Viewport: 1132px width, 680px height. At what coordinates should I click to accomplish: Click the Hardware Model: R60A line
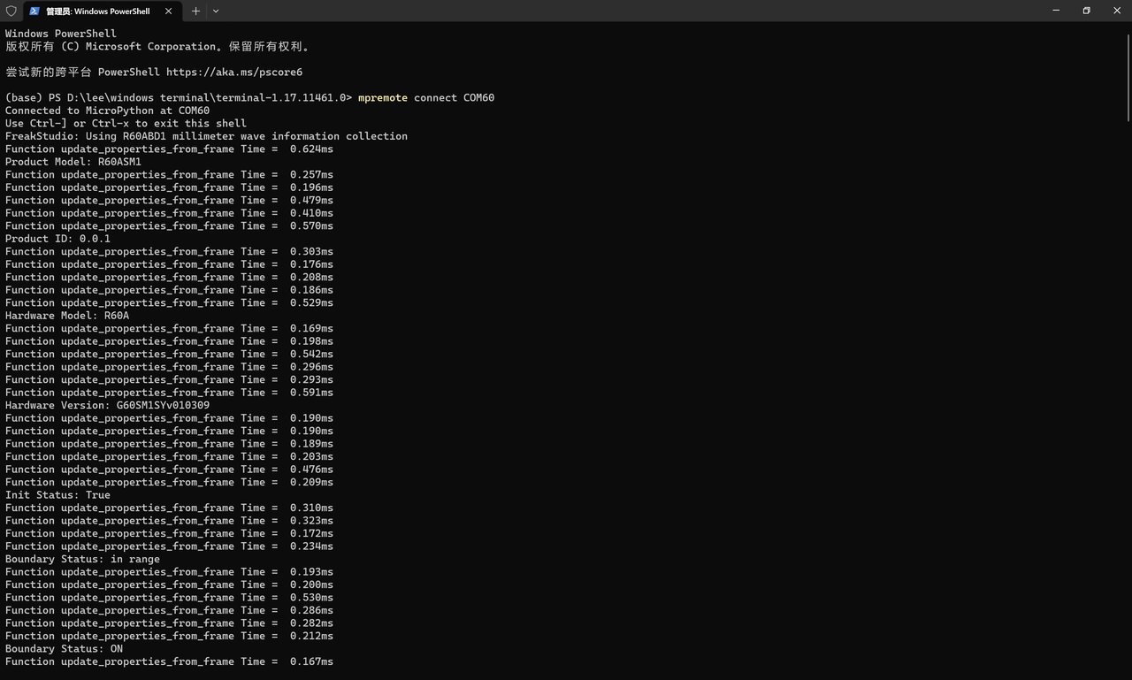(x=67, y=316)
